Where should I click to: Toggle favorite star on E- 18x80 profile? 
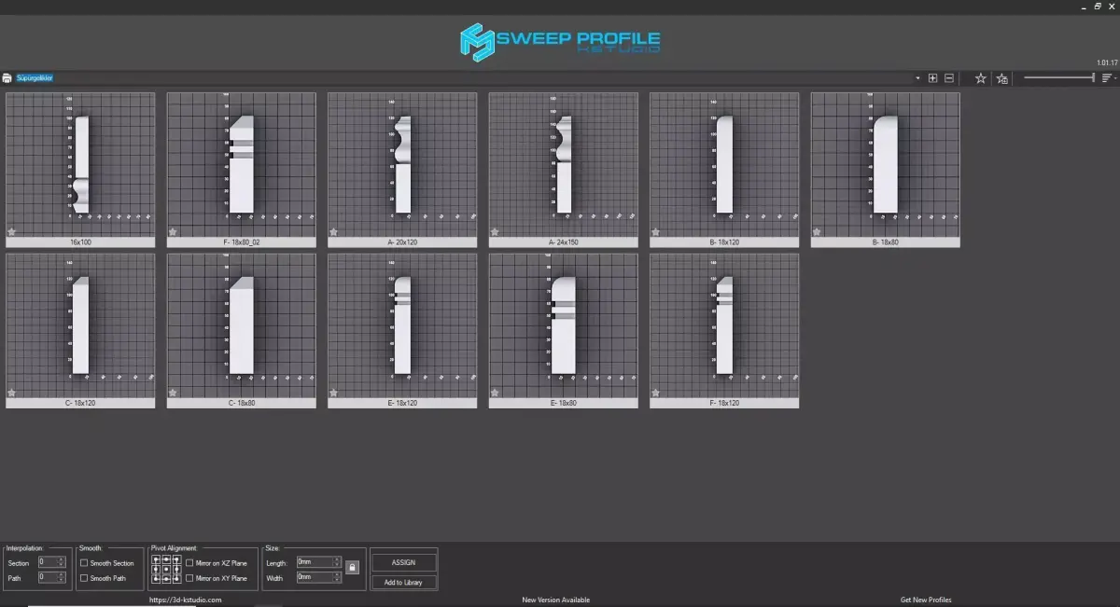pos(495,393)
